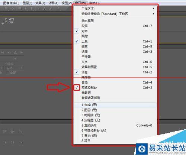Uncheck 对齐 in the window menu
186x155 pixels.
tap(77, 31)
